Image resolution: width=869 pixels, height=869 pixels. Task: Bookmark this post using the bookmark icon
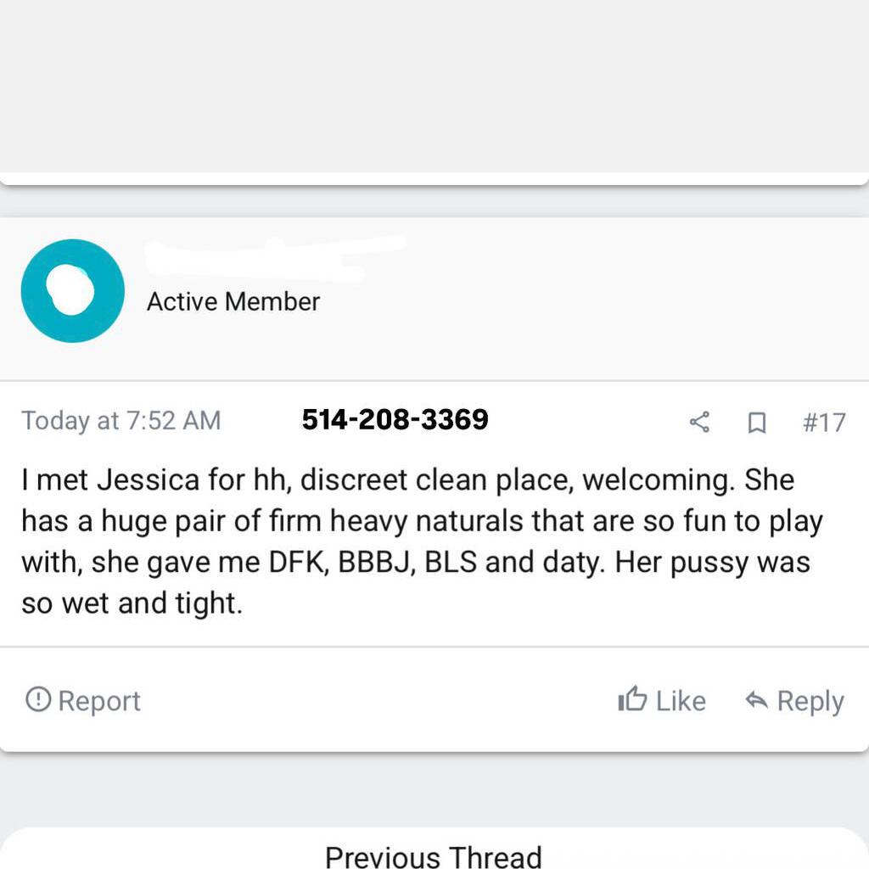pyautogui.click(x=756, y=422)
